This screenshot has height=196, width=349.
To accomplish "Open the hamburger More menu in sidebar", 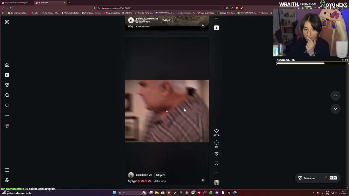I will coord(7,170).
